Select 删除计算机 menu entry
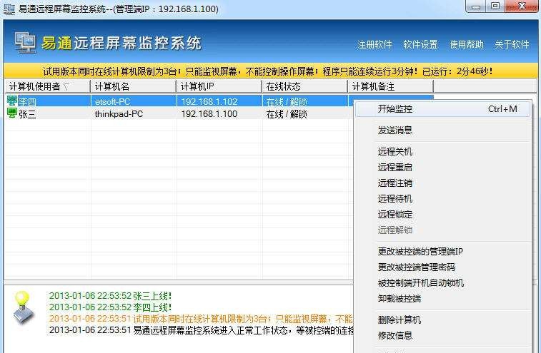This screenshot has width=541, height=353. point(442,320)
